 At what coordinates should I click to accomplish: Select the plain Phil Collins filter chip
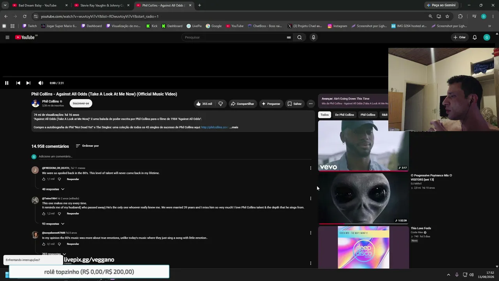click(x=368, y=115)
